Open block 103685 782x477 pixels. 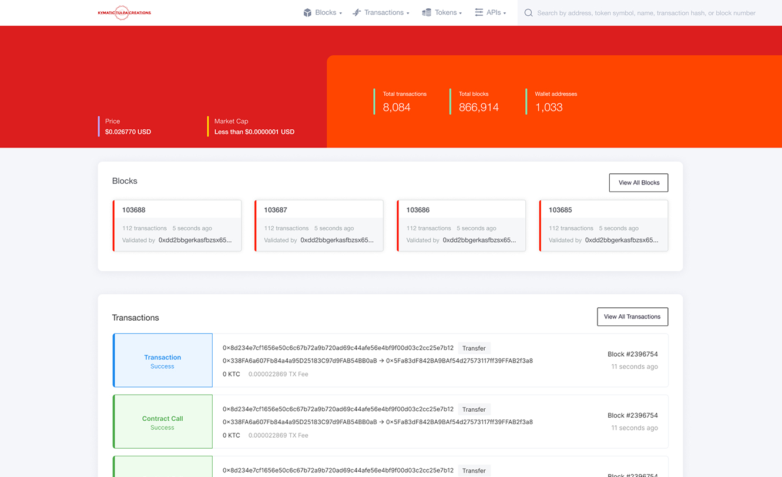point(560,210)
